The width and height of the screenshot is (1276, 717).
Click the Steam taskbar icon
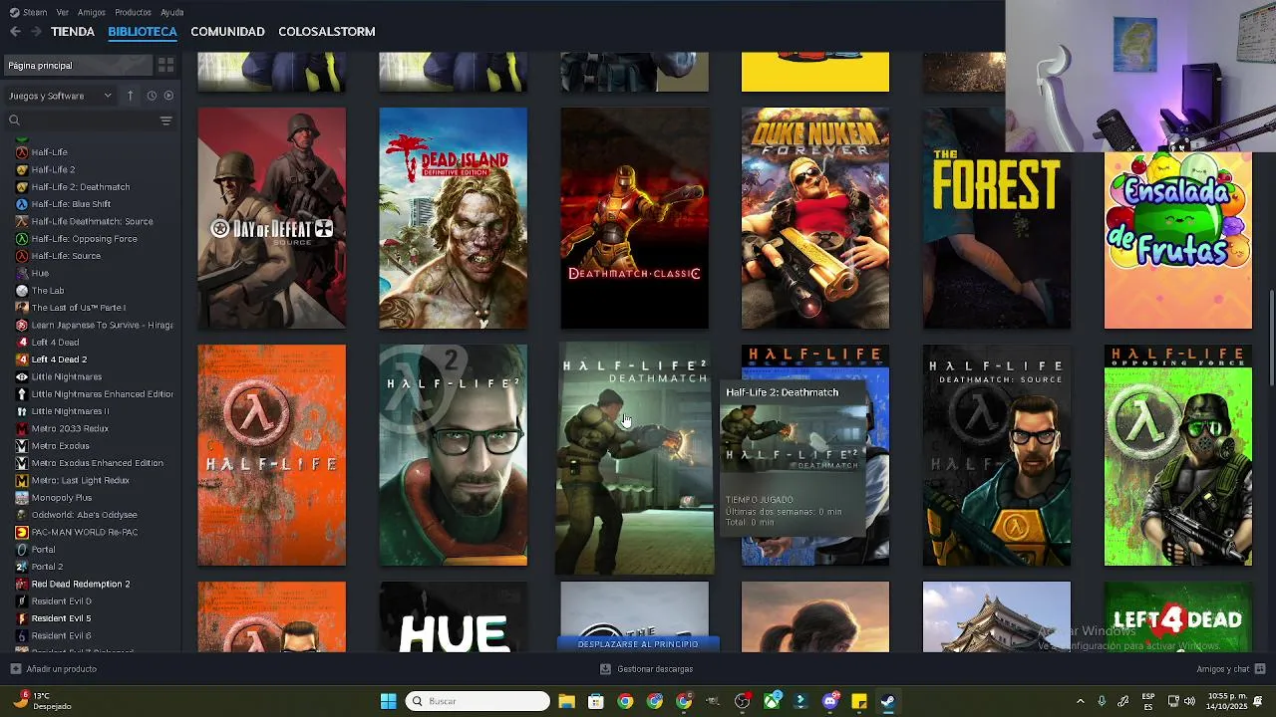(888, 702)
